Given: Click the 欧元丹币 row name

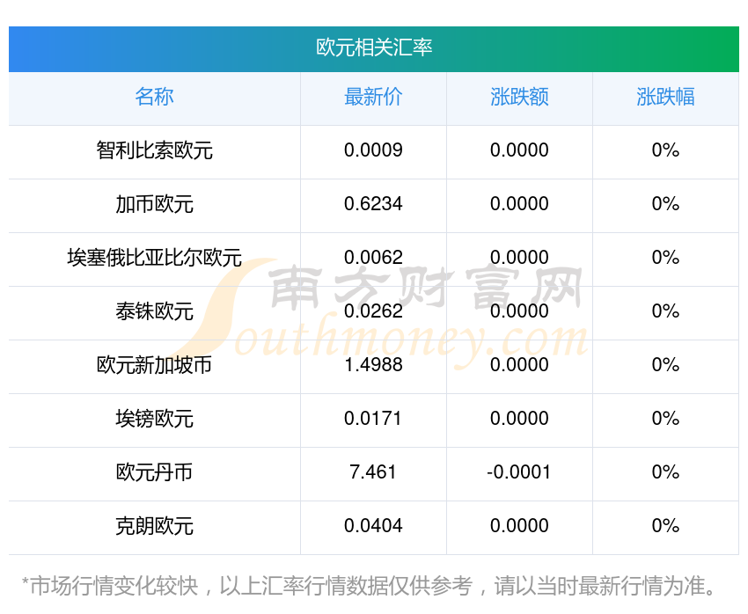Looking at the screenshot, I should [x=155, y=472].
